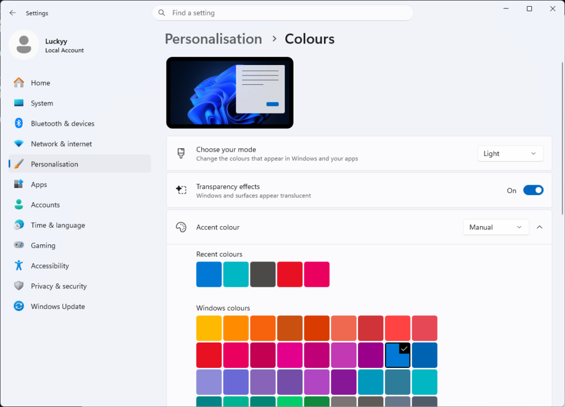Click the Apps icon in sidebar
The width and height of the screenshot is (565, 407).
(19, 184)
